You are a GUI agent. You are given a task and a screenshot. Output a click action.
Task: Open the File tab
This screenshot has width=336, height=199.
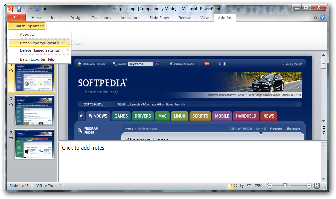coord(16,18)
